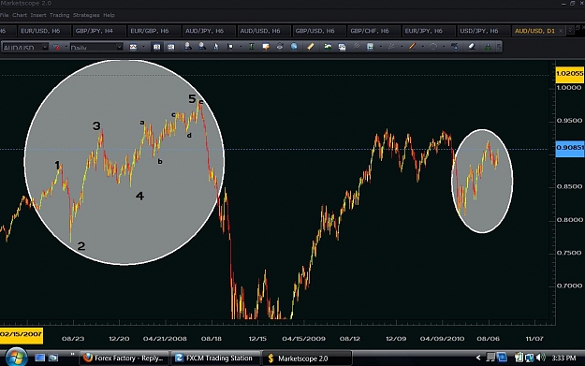585x366 pixels.
Task: Toggle the second chart layout mode button
Action: pyautogui.click(x=171, y=47)
